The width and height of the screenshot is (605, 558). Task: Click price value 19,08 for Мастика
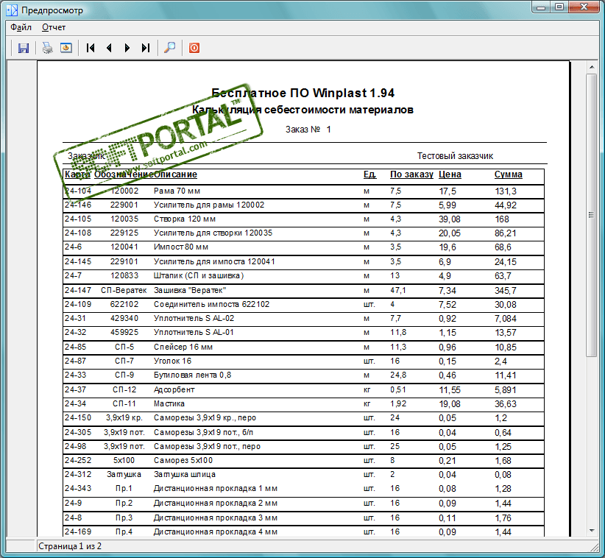coord(450,404)
